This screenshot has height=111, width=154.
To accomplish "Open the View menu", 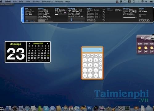I will (x=27, y=2).
